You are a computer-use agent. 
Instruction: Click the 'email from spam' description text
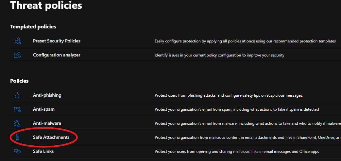tap(236, 109)
